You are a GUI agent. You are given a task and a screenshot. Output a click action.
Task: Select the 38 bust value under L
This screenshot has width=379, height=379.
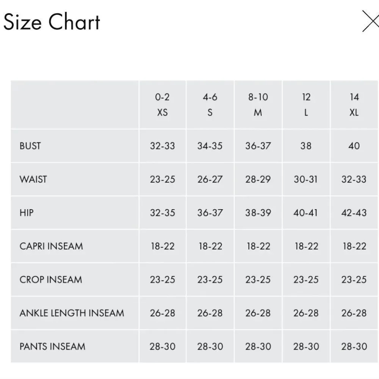tap(306, 146)
